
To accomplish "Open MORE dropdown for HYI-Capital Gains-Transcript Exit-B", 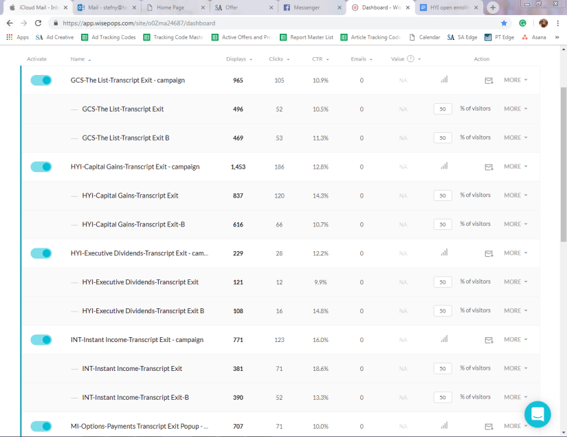I will 515,224.
